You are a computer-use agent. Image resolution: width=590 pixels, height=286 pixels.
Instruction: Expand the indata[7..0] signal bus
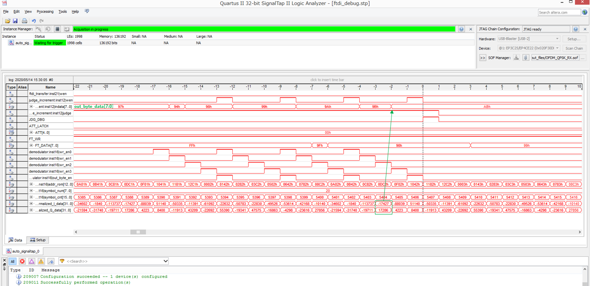[x=31, y=107]
